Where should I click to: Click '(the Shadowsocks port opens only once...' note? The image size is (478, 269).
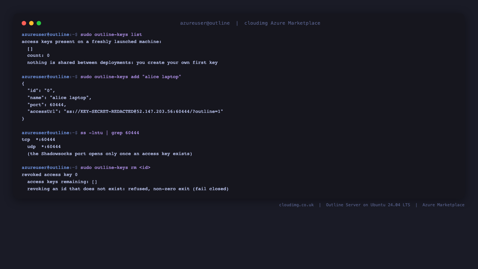coord(110,154)
